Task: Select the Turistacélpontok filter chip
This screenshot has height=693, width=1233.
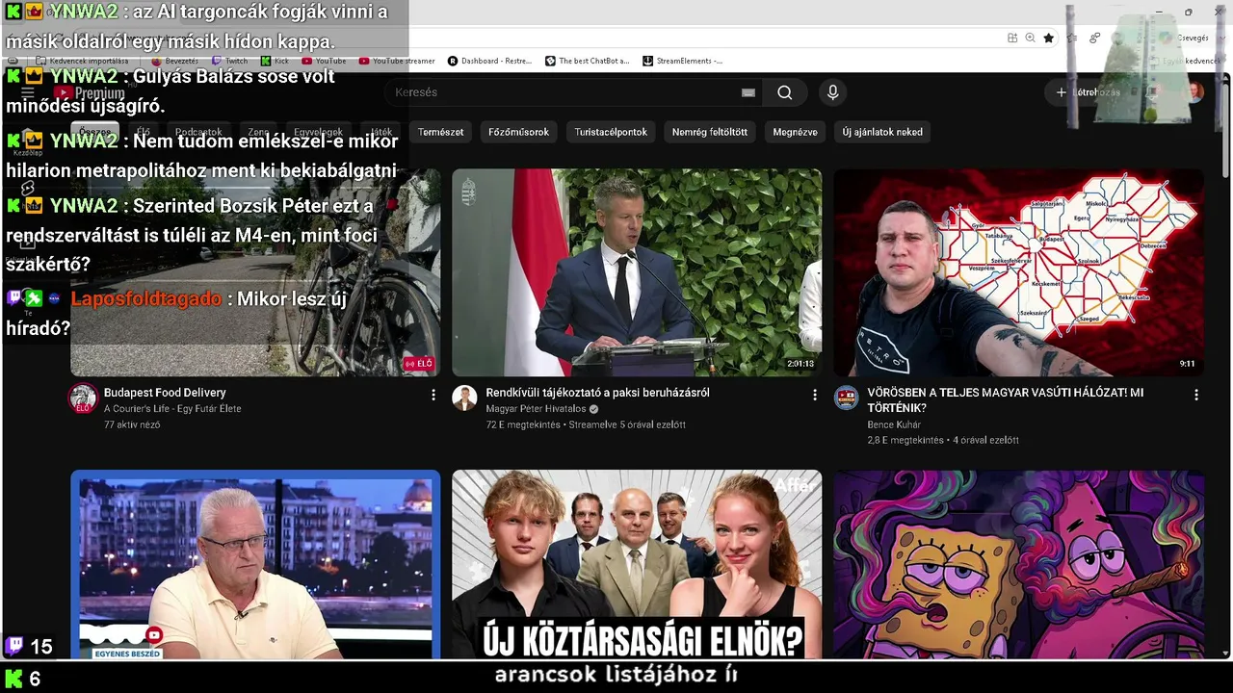Action: coord(611,132)
